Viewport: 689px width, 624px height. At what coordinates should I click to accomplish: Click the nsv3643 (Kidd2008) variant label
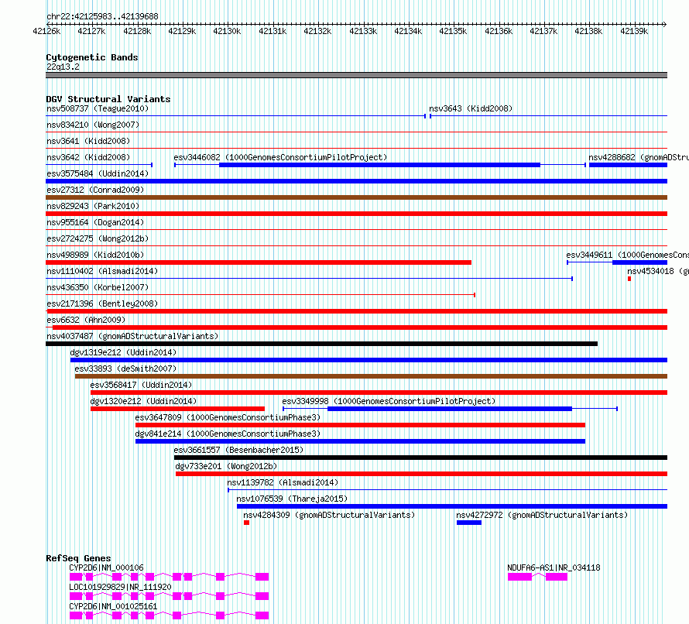(x=471, y=108)
